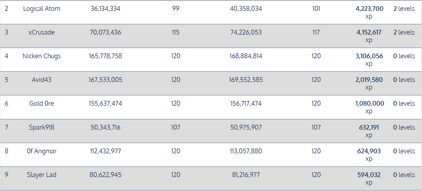Click Logical Atom's starting xp 36,134,334

tap(106, 9)
